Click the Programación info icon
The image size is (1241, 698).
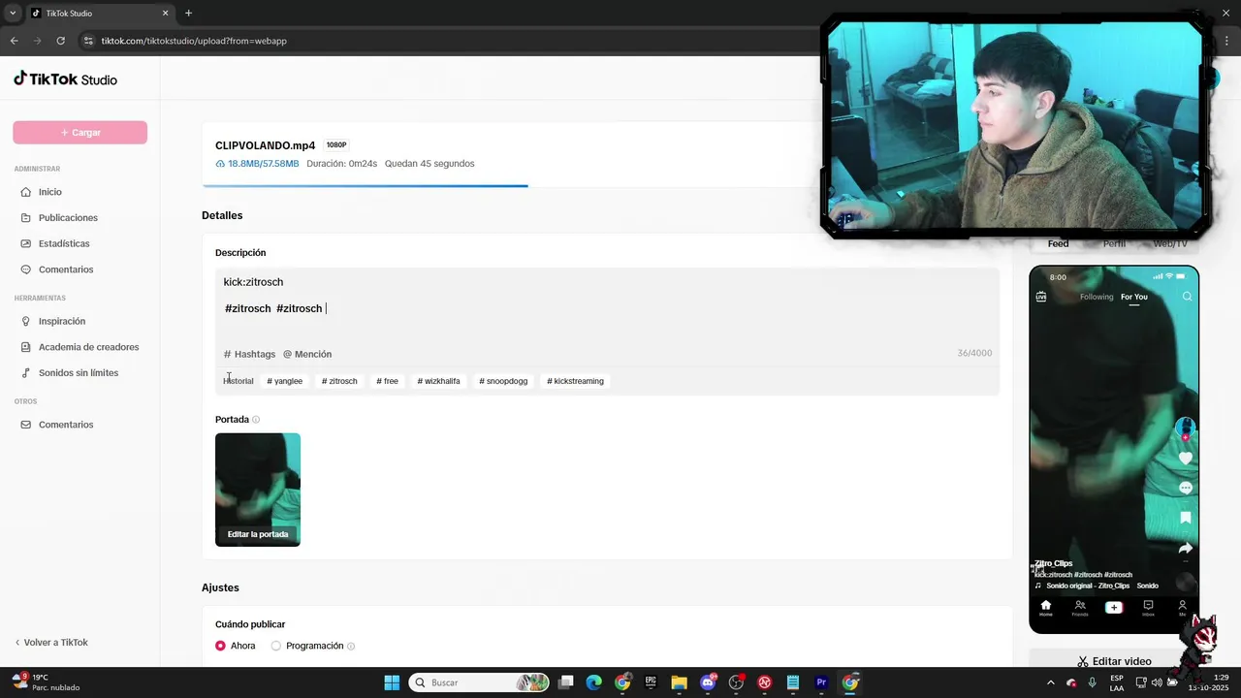(x=351, y=647)
